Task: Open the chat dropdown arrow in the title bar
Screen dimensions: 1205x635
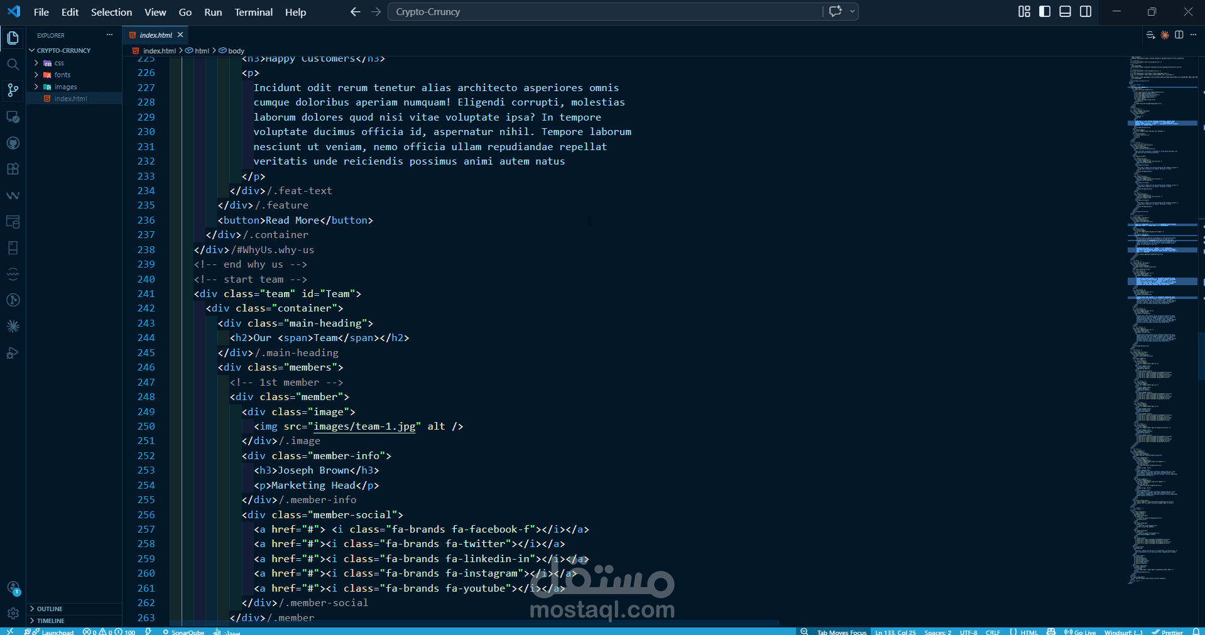Action: point(852,11)
